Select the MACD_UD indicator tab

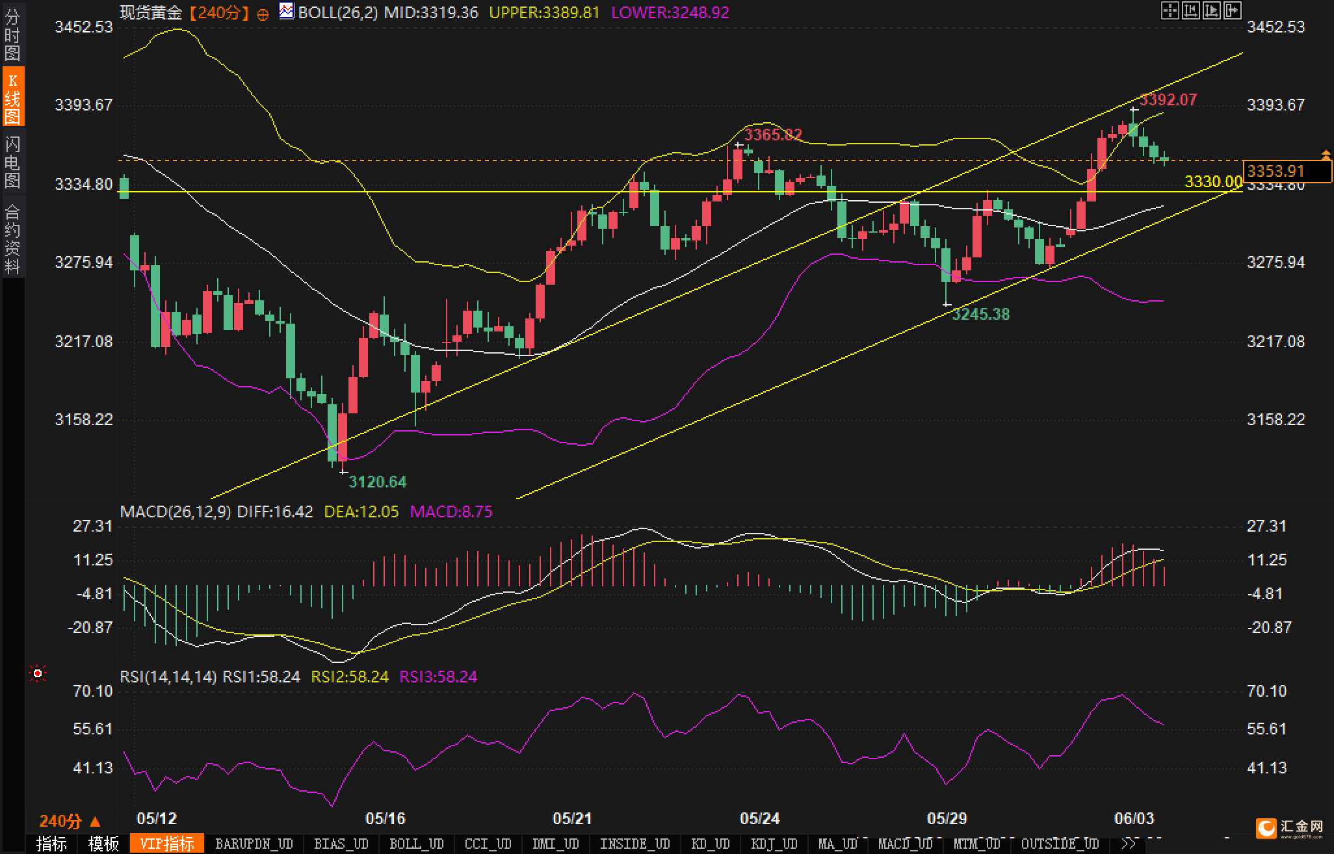[905, 844]
